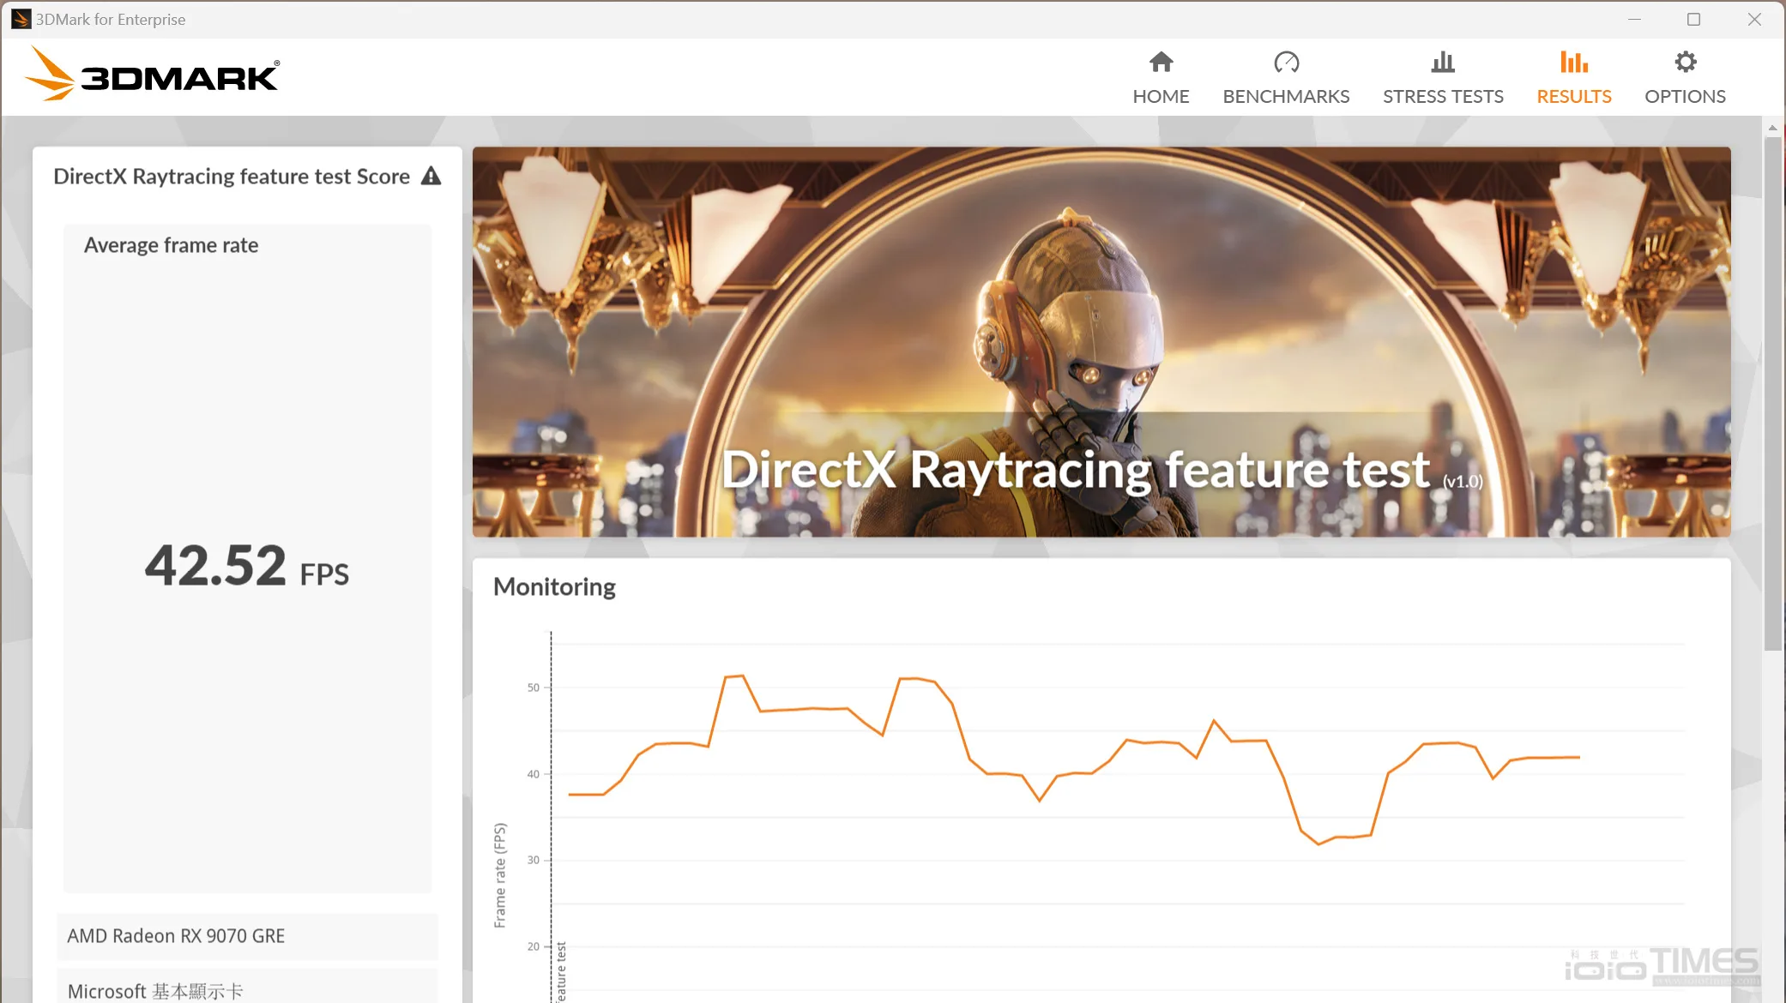Click the DirectX Raytracing banner image
The width and height of the screenshot is (1786, 1003).
[1101, 342]
